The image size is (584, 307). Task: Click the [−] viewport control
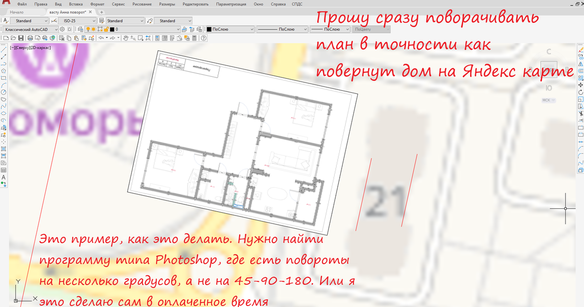click(x=13, y=48)
